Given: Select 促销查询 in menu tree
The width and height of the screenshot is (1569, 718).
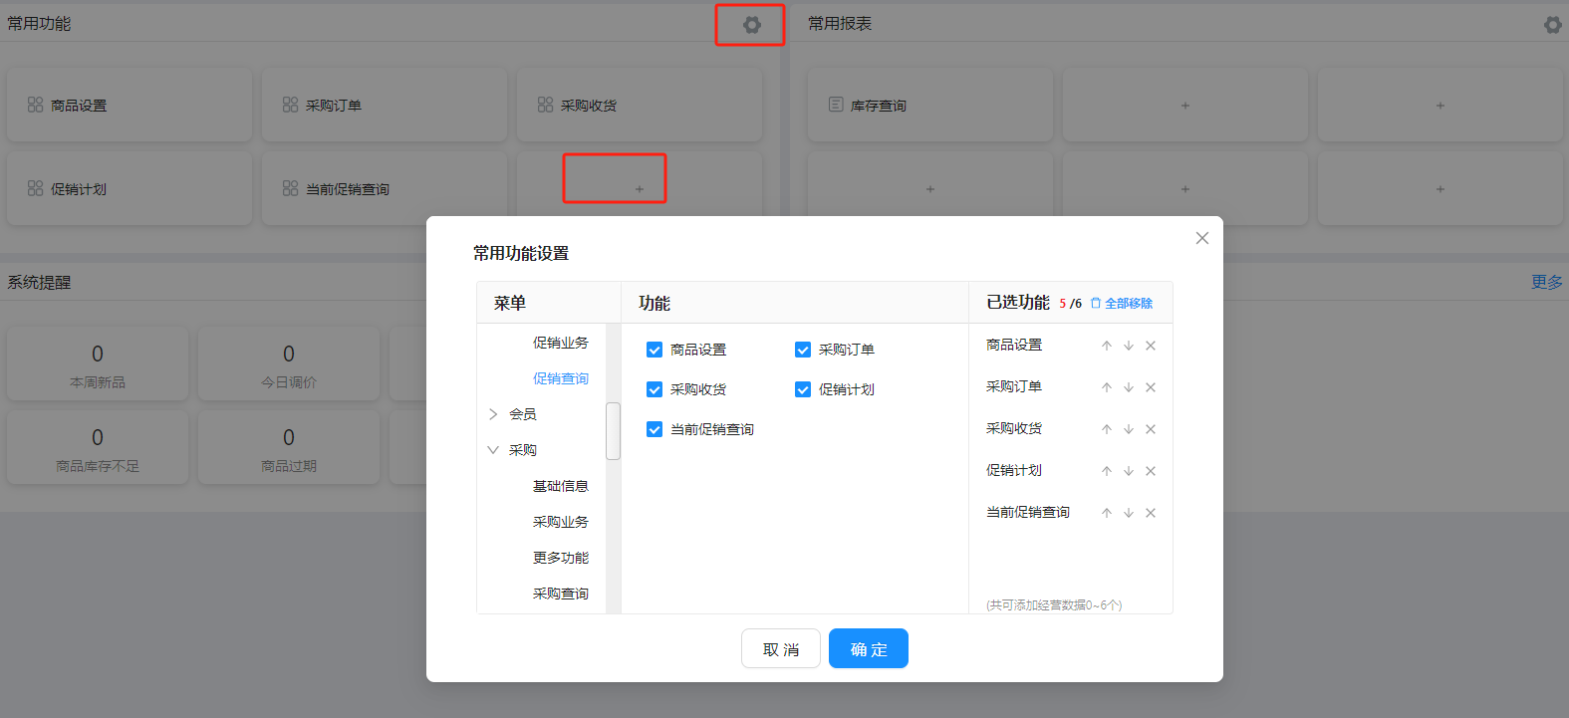Looking at the screenshot, I should 560,378.
